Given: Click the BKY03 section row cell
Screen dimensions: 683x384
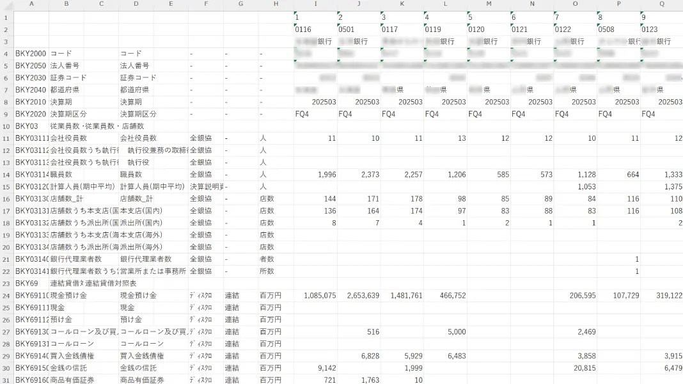Looking at the screenshot, I should pyautogui.click(x=31, y=126).
